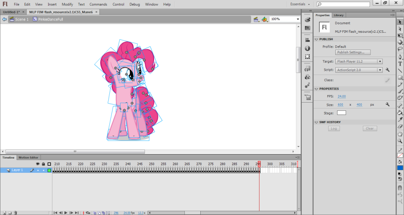Open the Info panel icon
This screenshot has height=215, width=404.
coord(307,48)
